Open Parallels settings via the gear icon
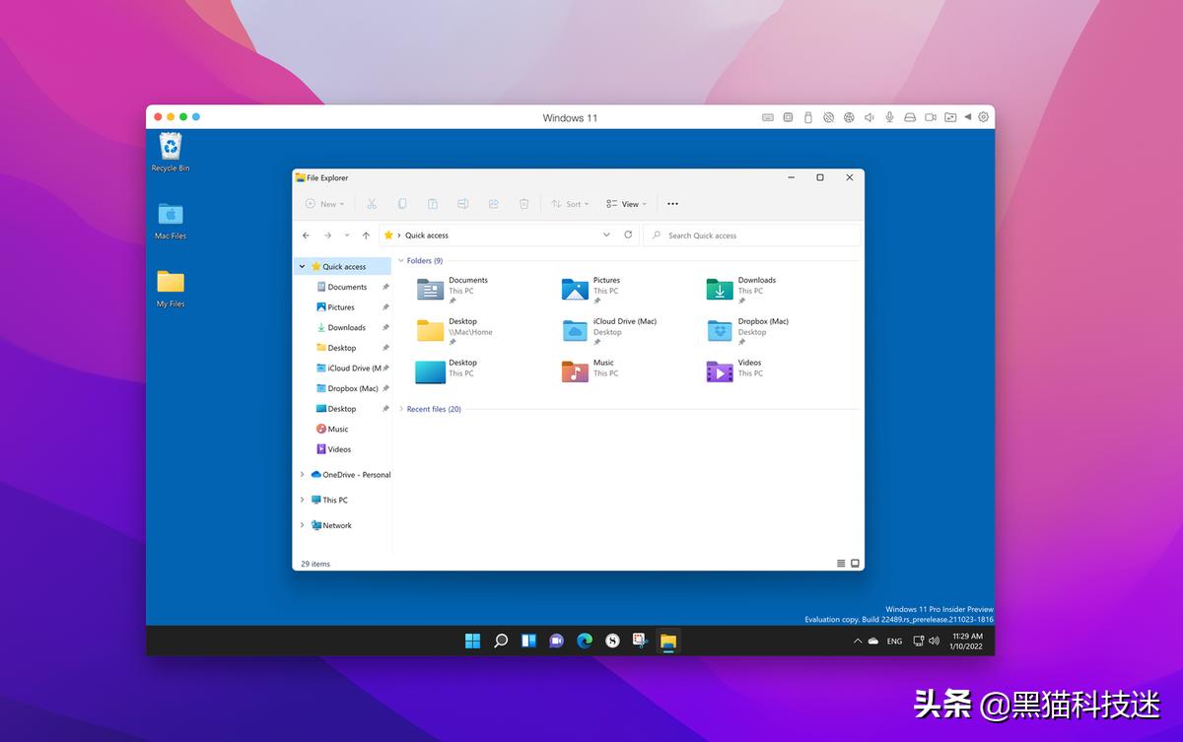 pos(983,116)
